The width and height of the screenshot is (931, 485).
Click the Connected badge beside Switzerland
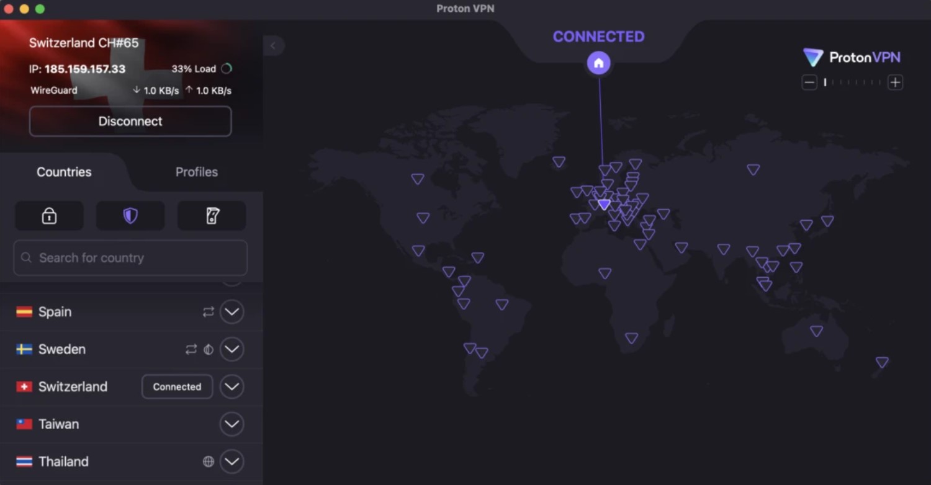click(177, 386)
